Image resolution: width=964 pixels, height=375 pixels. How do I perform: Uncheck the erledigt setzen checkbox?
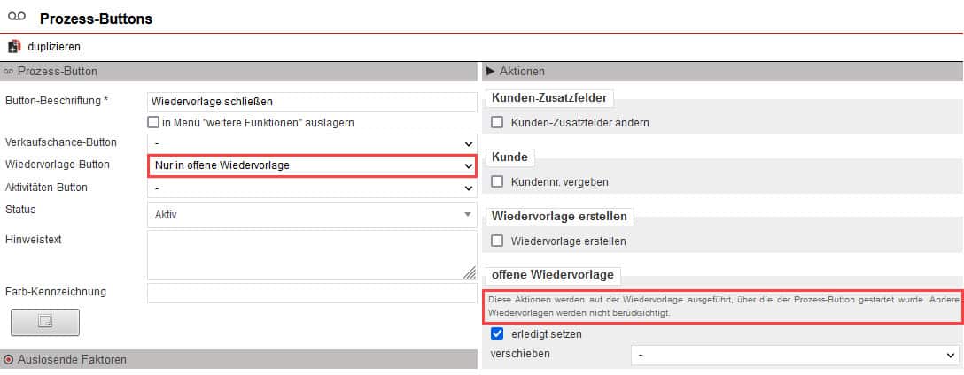coord(497,334)
